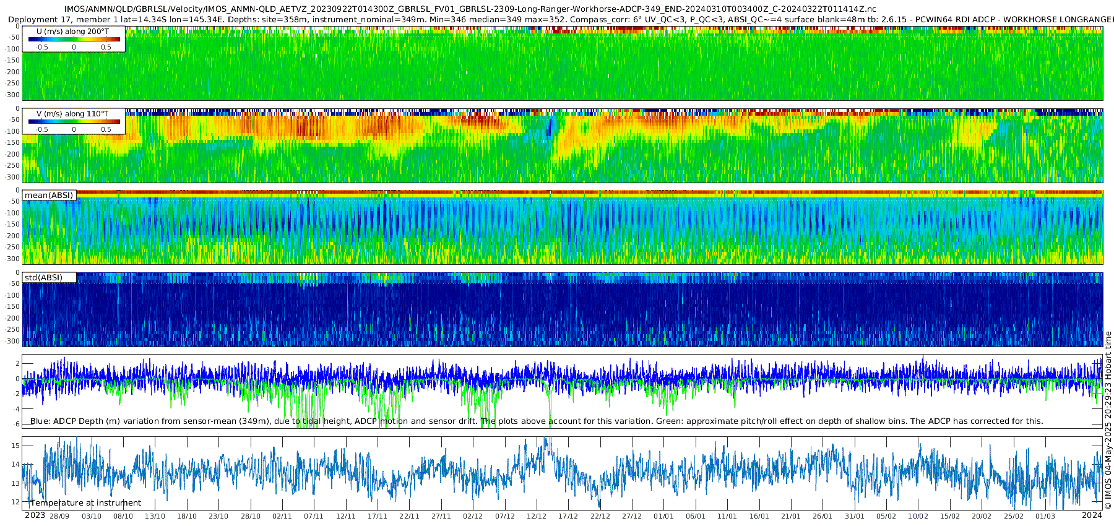This screenshot has height=526, width=1114.
Task: Select the mean(ABSI) panel label
Action: click(49, 196)
